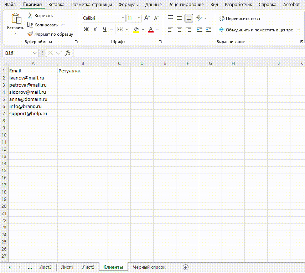The image size is (305, 273).
Task: Click the Вставить paste button
Action: (x=16, y=21)
